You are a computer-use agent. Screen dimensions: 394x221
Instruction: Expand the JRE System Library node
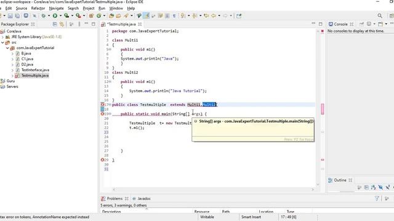coord(2,37)
